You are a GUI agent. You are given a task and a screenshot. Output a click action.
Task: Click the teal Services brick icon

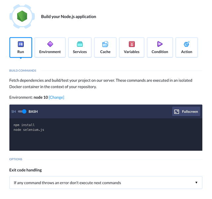pyautogui.click(x=80, y=44)
